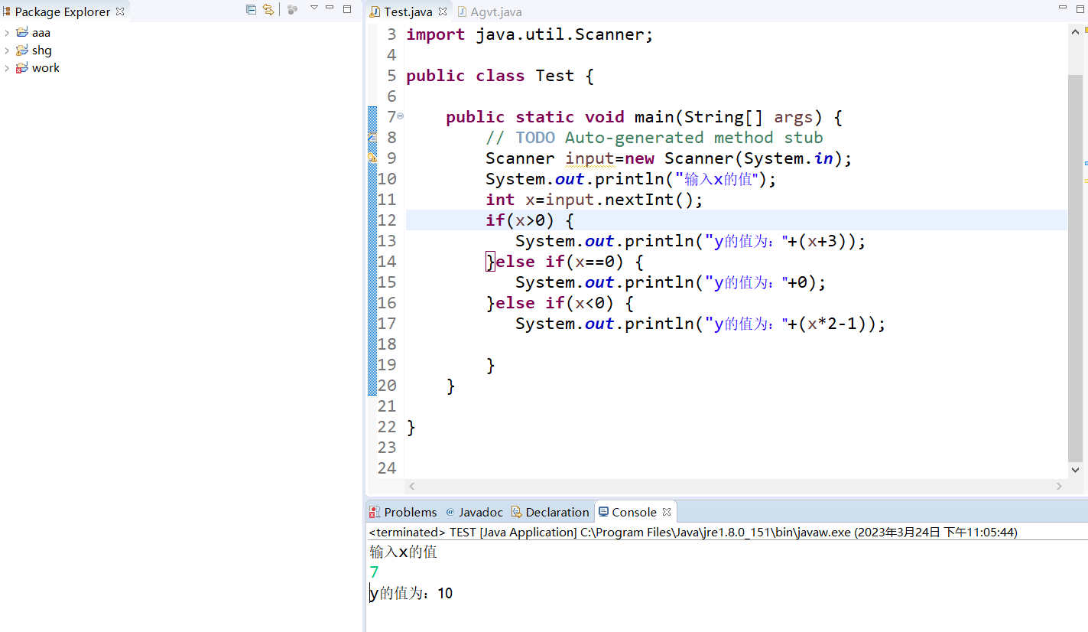Place cursor on 'import java.util.Scanner;' line
This screenshot has width=1088, height=632.
pos(530,34)
